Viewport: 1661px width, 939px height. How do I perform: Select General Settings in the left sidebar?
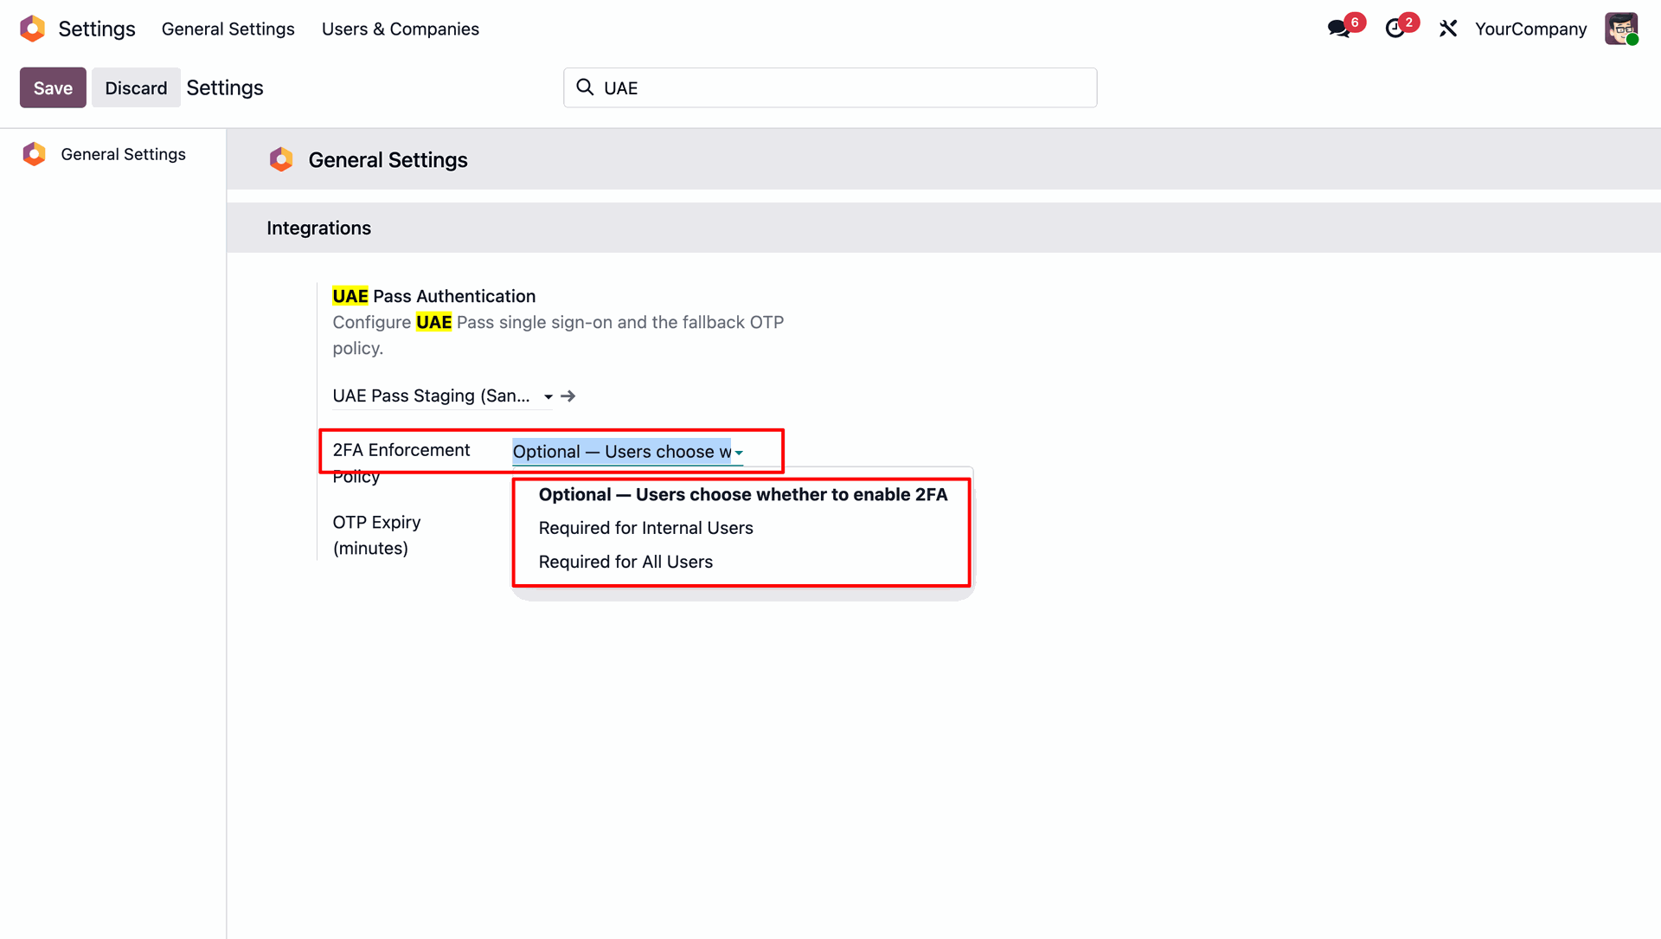click(x=123, y=154)
